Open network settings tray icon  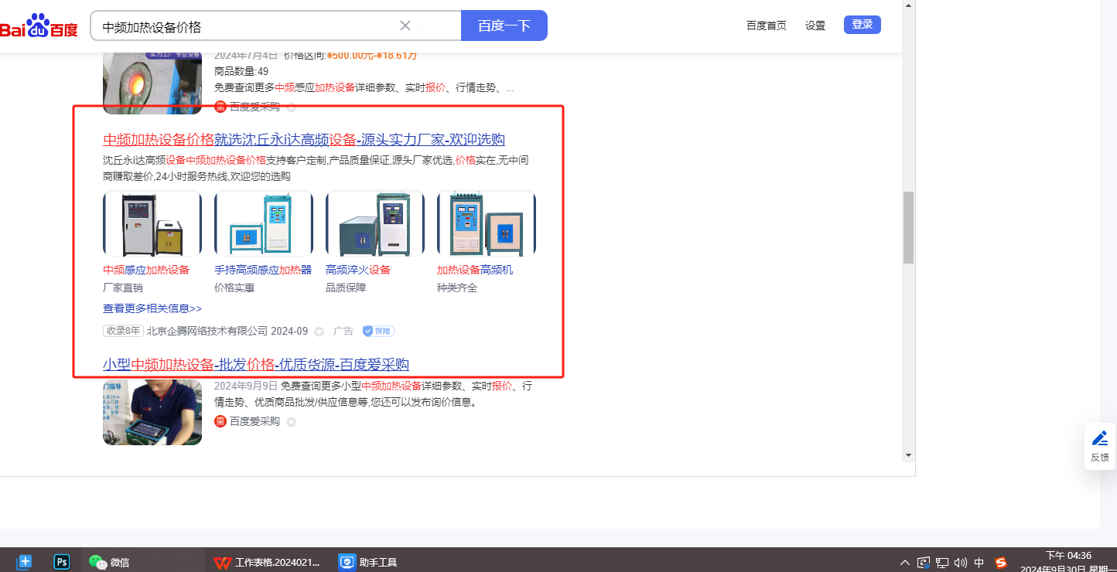(x=942, y=563)
